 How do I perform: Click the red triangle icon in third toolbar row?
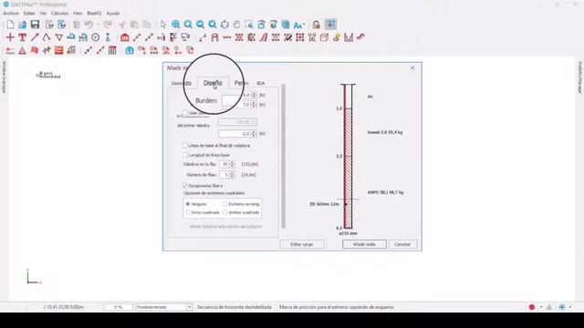pyautogui.click(x=22, y=50)
